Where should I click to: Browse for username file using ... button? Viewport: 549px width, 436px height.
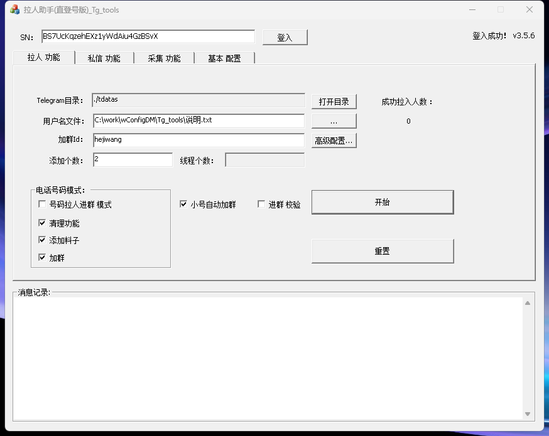[x=334, y=120]
